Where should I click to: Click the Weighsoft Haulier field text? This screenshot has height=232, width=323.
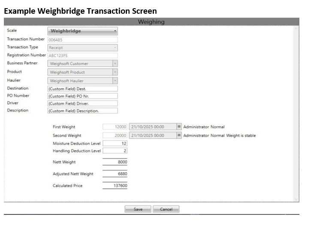click(67, 81)
